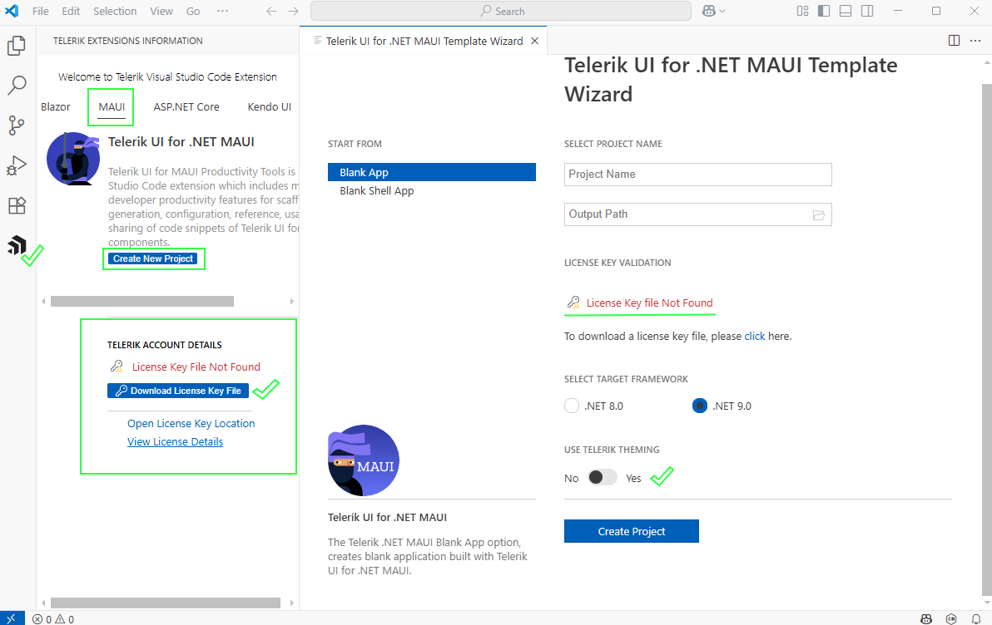The width and height of the screenshot is (992, 625).
Task: Open the Explorer view in the activity bar
Action: click(x=17, y=46)
